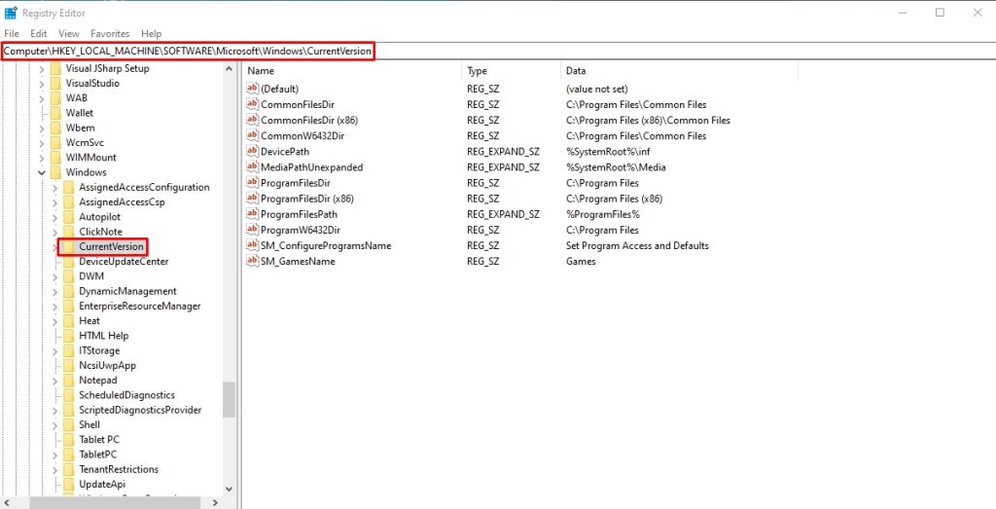Click the "Set Program Access and Defaults" data cell

coord(637,245)
